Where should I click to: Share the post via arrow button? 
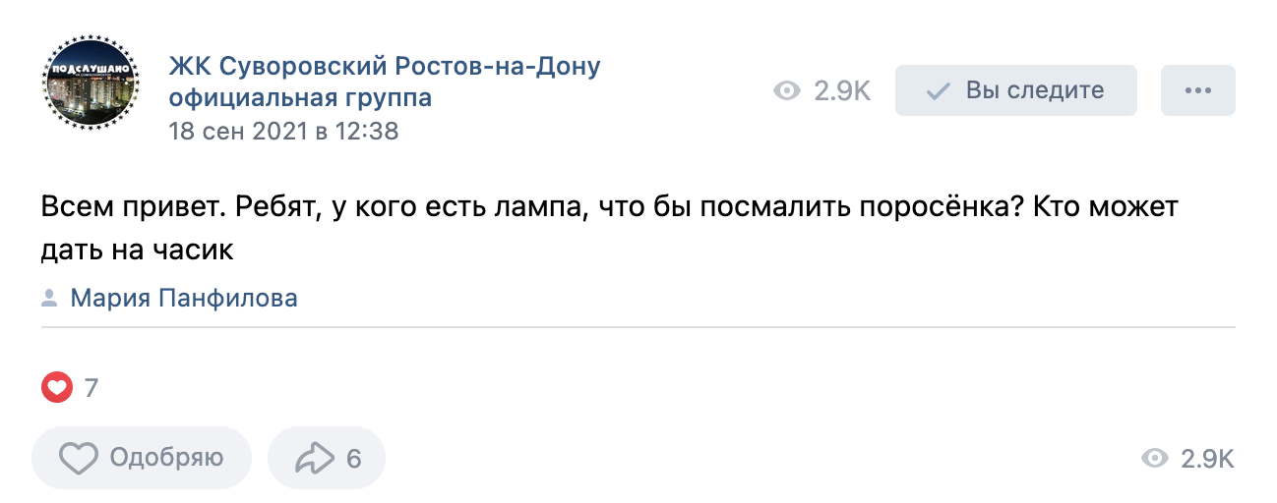coord(327,458)
